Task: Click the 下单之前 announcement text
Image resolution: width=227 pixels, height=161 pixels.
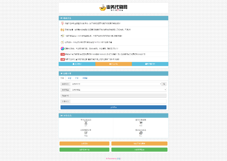Action: (98, 30)
